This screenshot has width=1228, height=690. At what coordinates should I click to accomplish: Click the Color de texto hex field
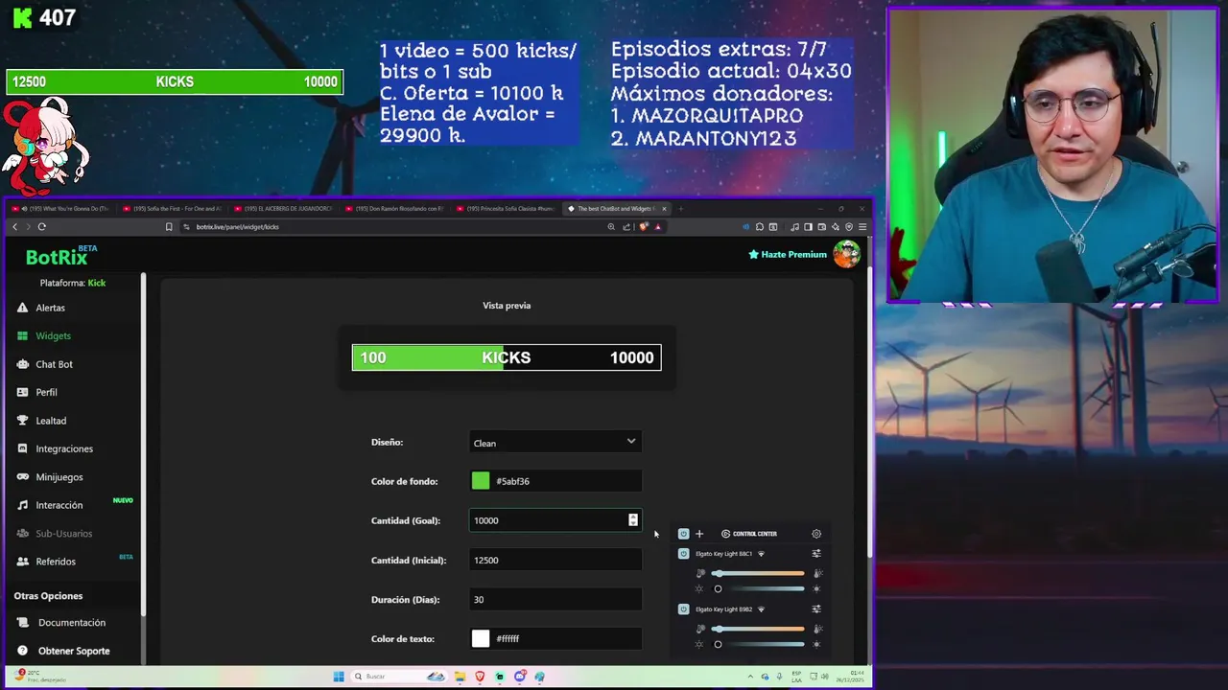tap(566, 638)
